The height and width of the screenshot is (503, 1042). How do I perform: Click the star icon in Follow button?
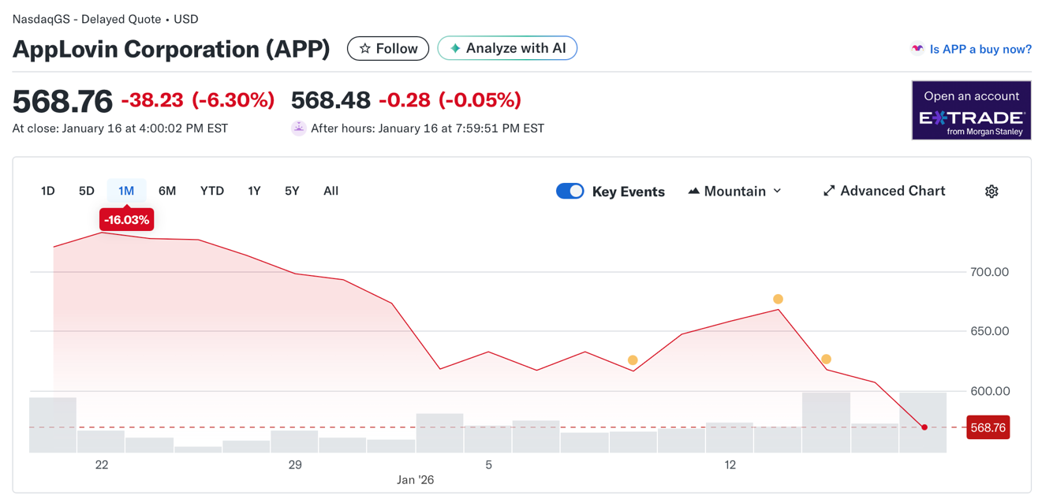[x=365, y=49]
